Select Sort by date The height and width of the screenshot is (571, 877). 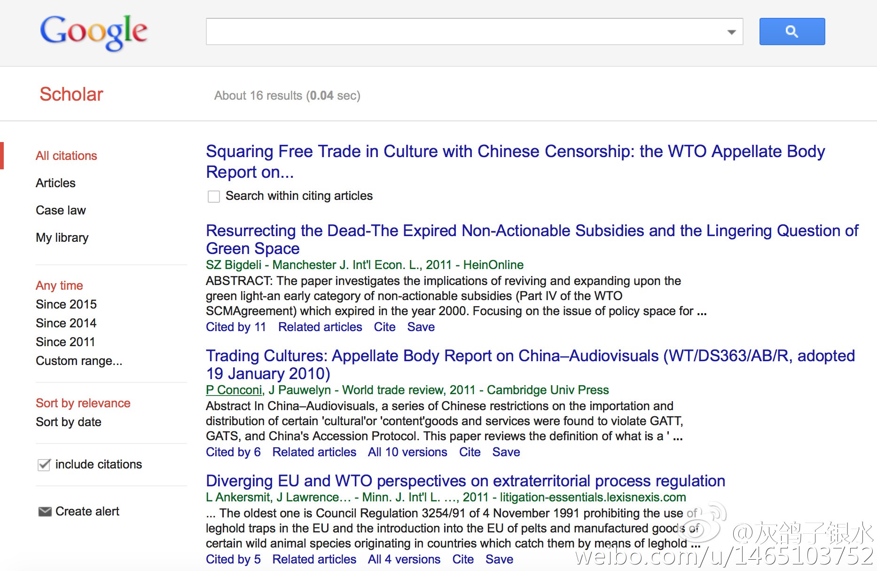click(x=69, y=422)
